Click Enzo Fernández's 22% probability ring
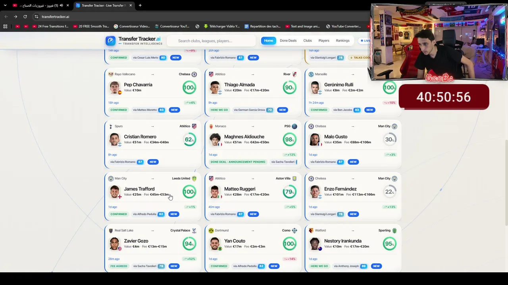Screen dimensions: 508x285 [x=390, y=192]
